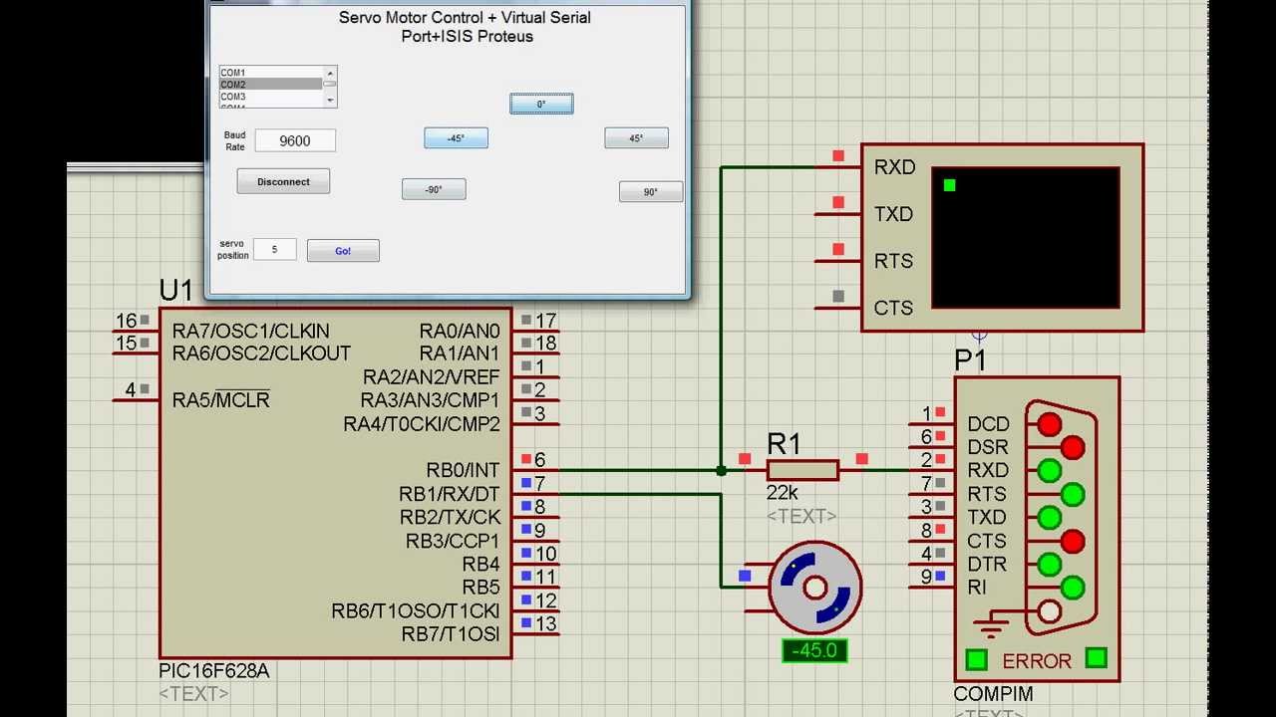Click the servo angle readout -45.0

815,651
